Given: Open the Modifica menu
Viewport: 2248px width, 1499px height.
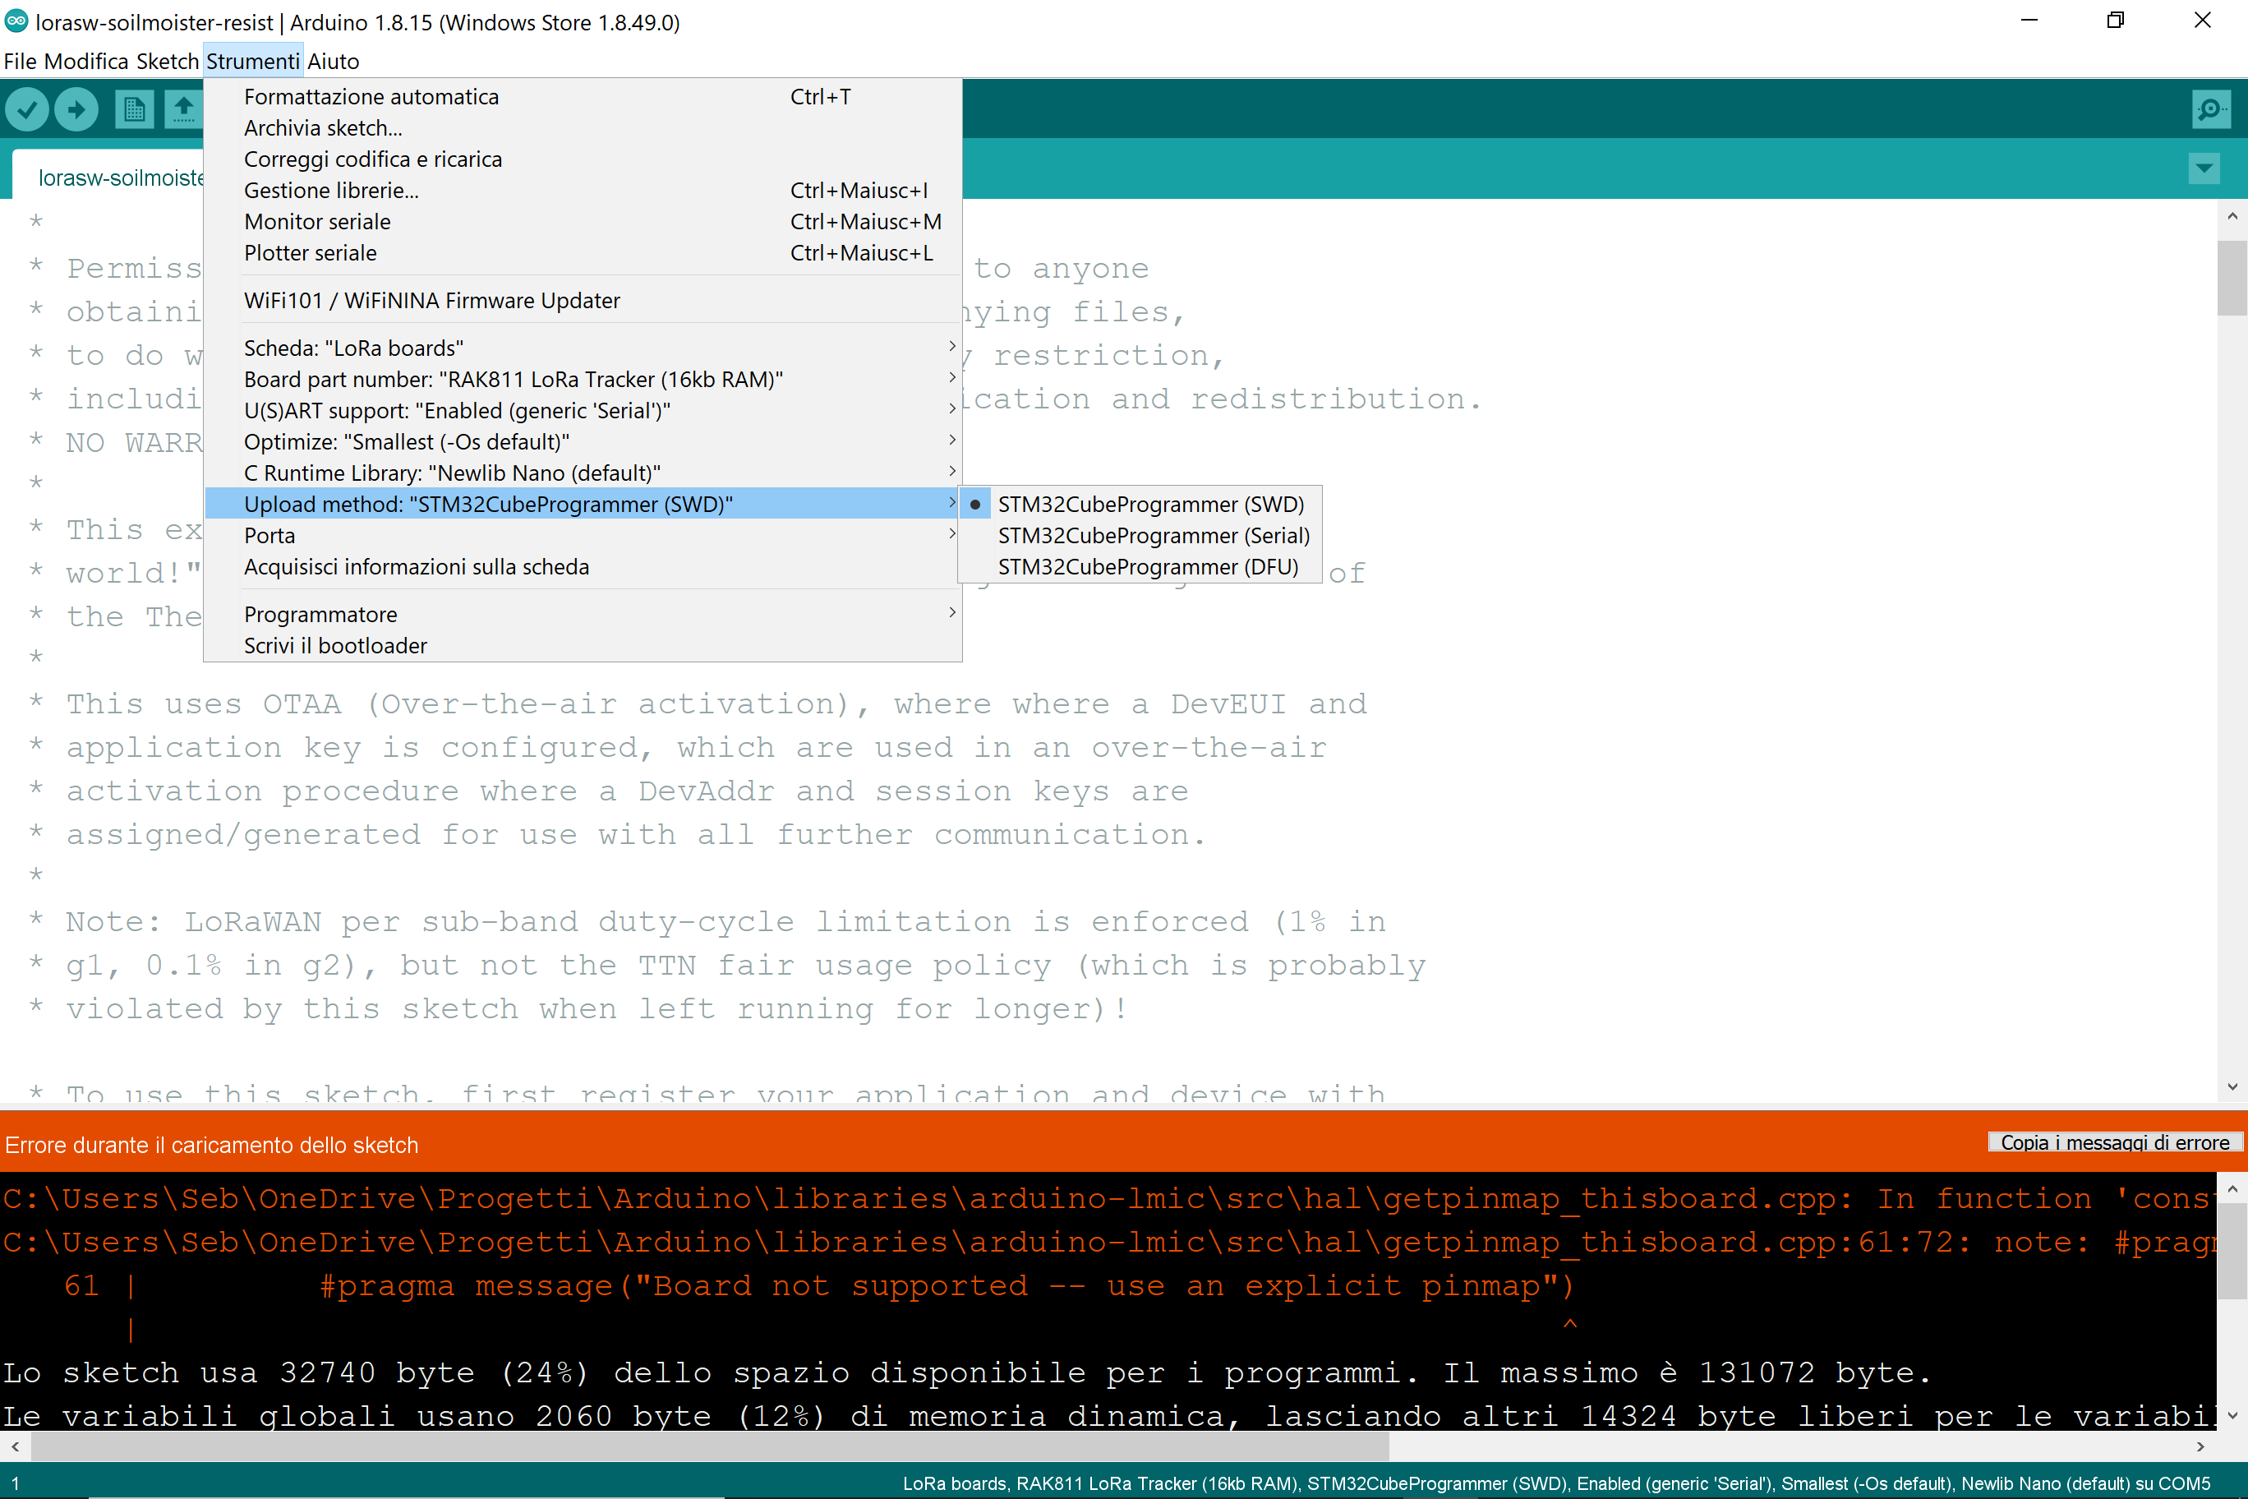Looking at the screenshot, I should [86, 61].
